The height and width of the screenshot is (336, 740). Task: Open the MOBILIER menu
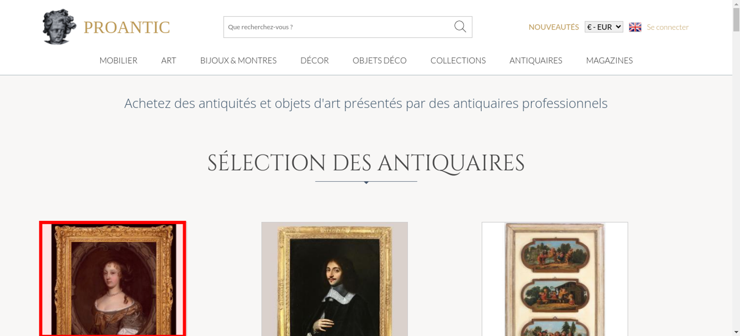[x=118, y=60]
